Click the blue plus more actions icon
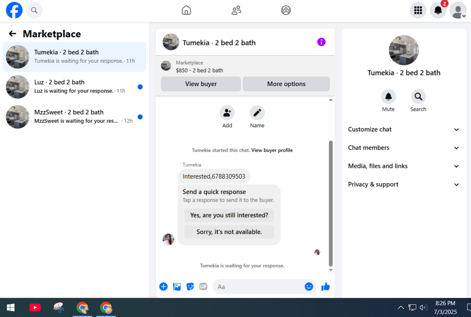Image resolution: width=471 pixels, height=317 pixels. (163, 287)
